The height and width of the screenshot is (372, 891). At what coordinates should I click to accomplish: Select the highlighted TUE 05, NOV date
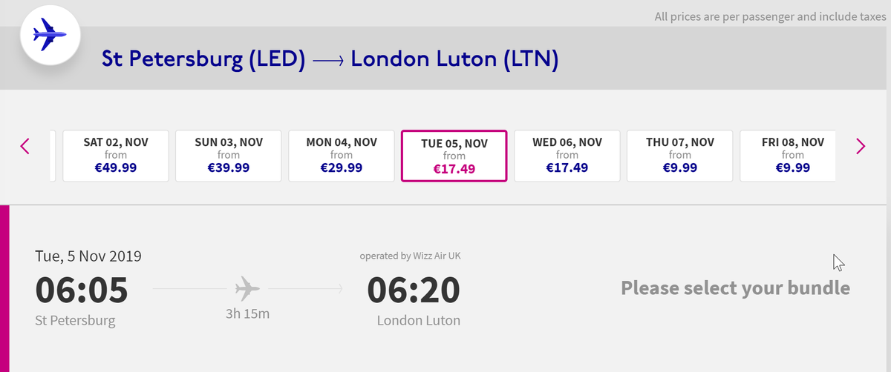pyautogui.click(x=454, y=156)
